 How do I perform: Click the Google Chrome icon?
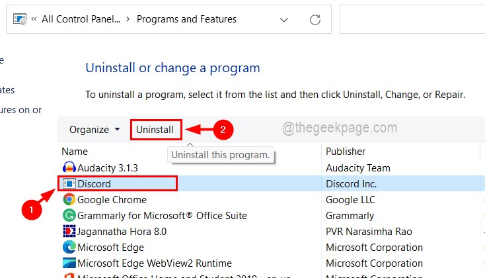(69, 199)
